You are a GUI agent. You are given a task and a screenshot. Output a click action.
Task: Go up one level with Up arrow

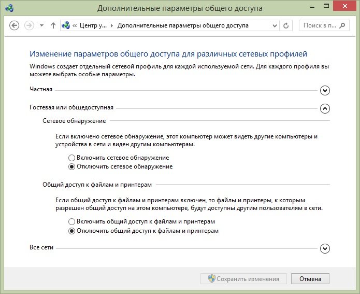pyautogui.click(x=53, y=25)
